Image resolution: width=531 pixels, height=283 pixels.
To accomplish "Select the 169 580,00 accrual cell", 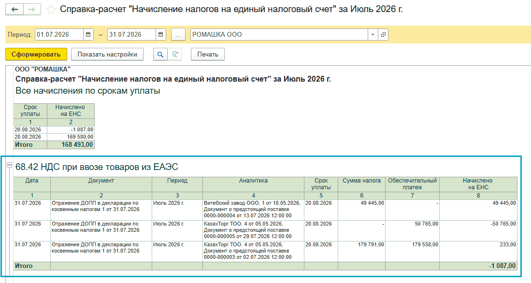I will click(71, 137).
